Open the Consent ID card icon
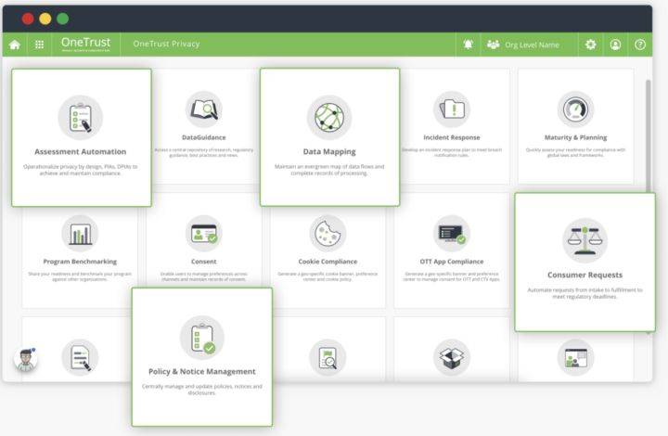Viewport: 668px width, 436px height. point(203,234)
